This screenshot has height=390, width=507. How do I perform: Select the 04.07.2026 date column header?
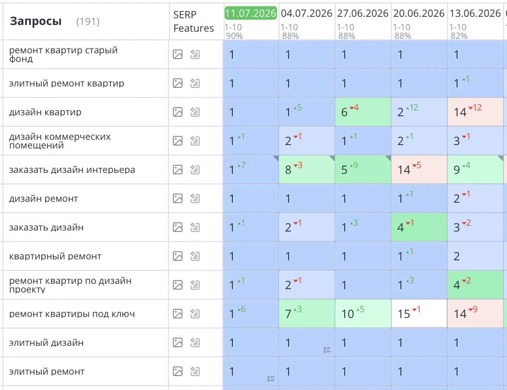coord(306,13)
